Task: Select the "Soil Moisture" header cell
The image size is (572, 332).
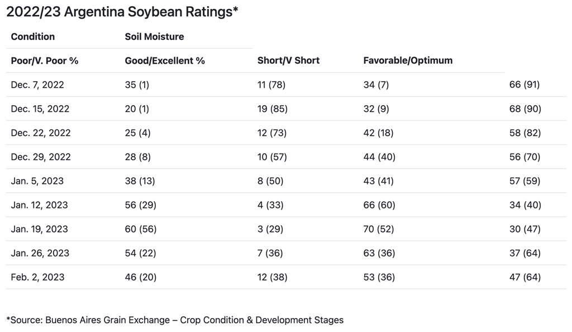Action: [154, 36]
